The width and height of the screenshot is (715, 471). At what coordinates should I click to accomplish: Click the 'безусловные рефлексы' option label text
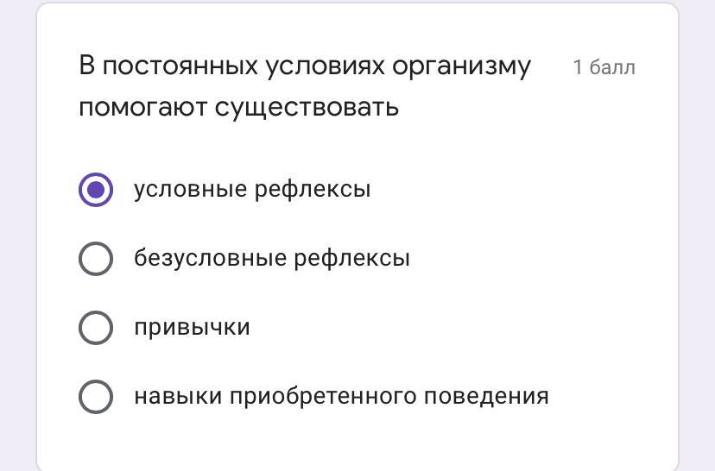(x=272, y=258)
